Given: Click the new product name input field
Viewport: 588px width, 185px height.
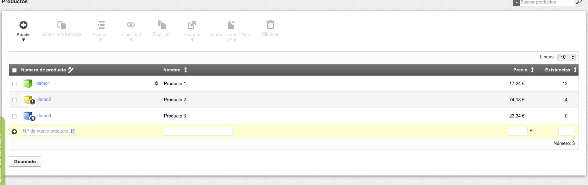Looking at the screenshot, I should click(x=198, y=131).
